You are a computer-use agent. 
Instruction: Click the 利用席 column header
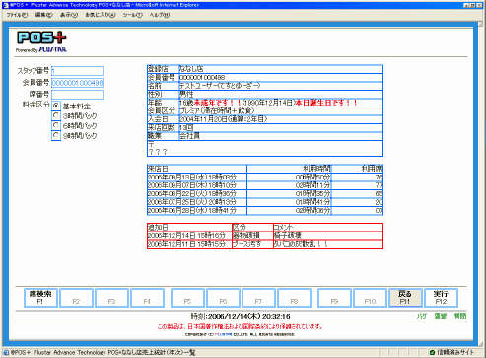pos(372,169)
